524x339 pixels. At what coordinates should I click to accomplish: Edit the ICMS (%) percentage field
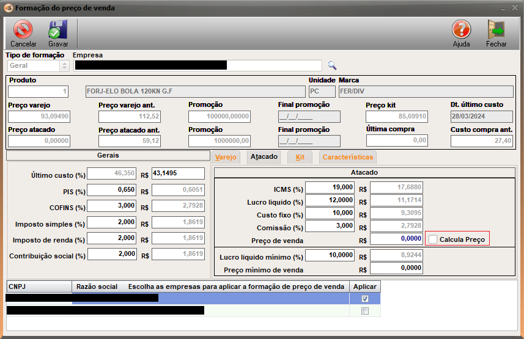tap(330, 188)
